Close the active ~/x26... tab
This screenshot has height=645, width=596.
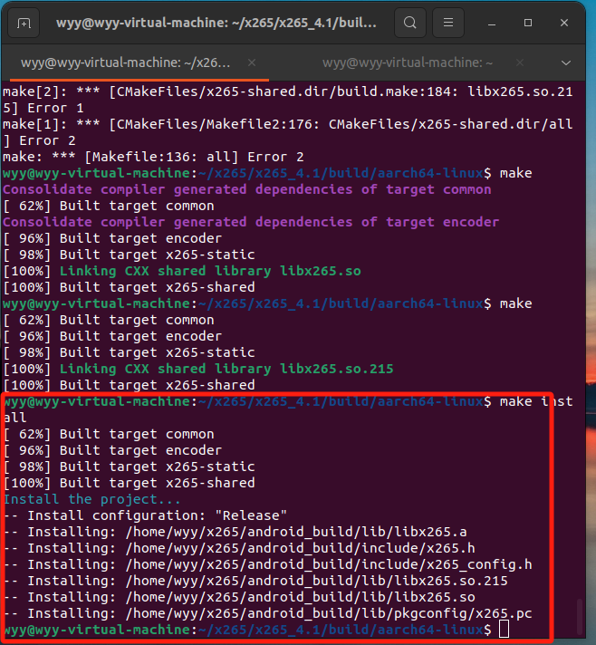point(251,63)
